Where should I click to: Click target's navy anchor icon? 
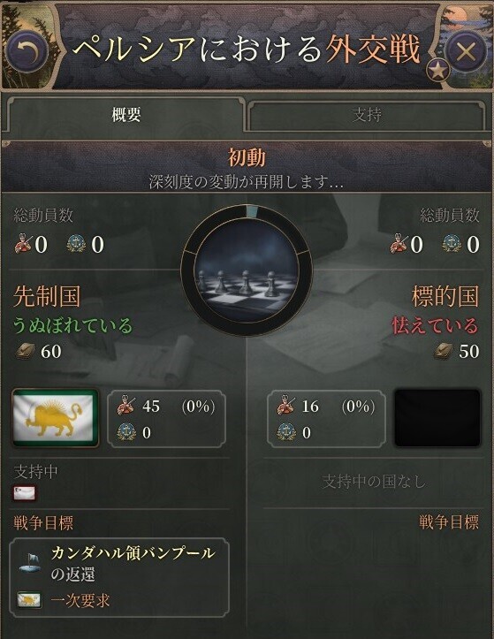285,432
